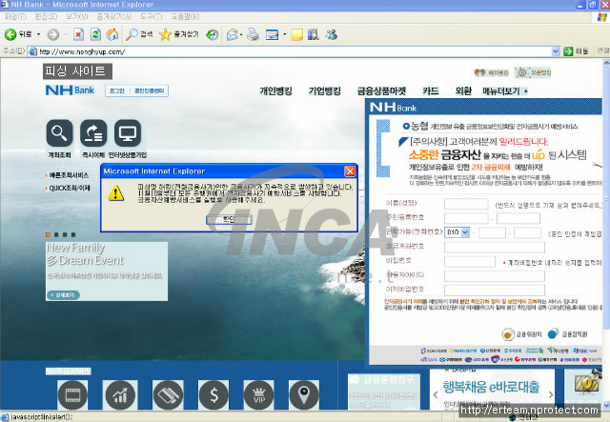Screen dimensions: 610x422
Task: Open 카드 navigation item
Action: [x=431, y=91]
